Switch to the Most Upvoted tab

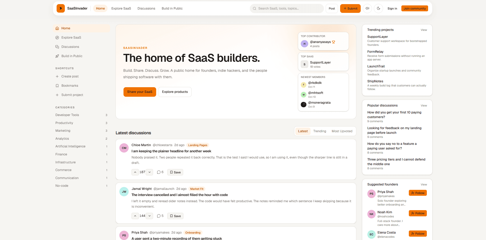pos(342,131)
